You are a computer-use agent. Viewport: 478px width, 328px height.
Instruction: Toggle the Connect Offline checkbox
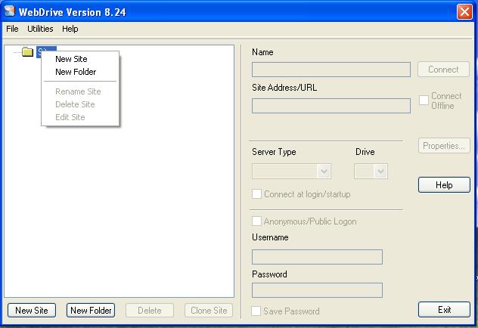click(x=424, y=101)
